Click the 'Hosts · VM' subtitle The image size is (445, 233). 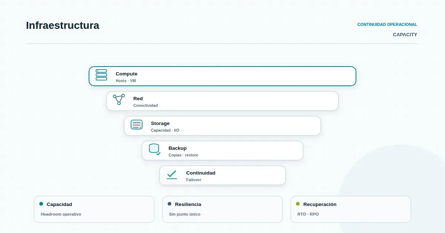126,81
